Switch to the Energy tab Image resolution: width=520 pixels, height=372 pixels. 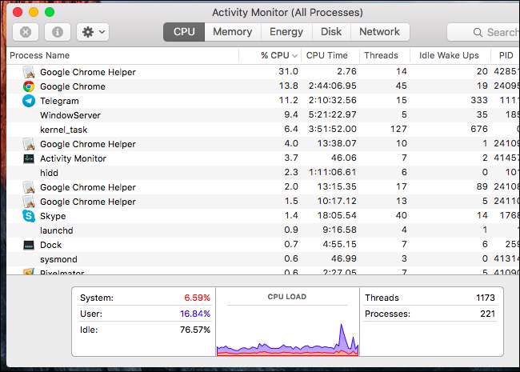point(286,32)
